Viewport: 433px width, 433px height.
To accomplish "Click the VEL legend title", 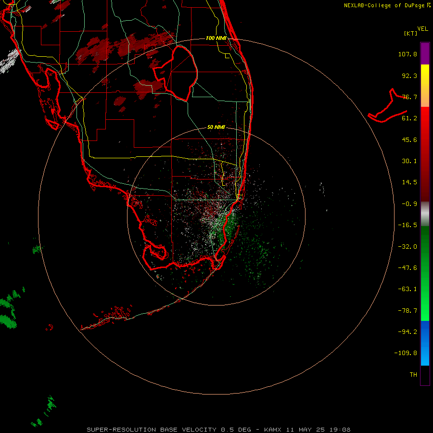I will click(422, 29).
